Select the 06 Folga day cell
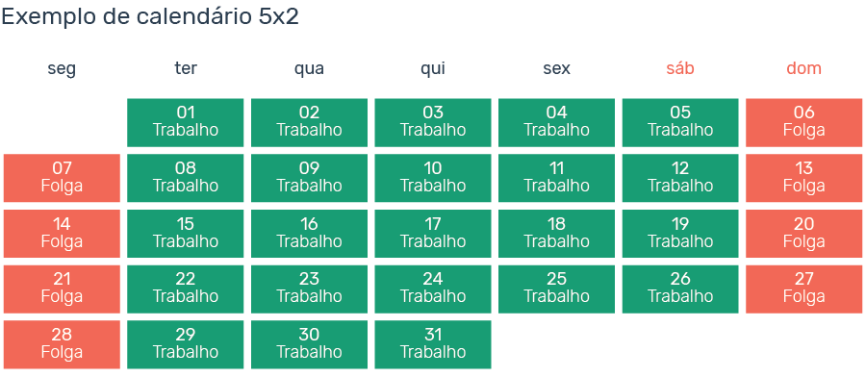This screenshot has width=866, height=377. (803, 122)
